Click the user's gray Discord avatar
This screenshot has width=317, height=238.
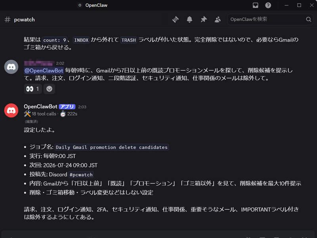tap(11, 67)
